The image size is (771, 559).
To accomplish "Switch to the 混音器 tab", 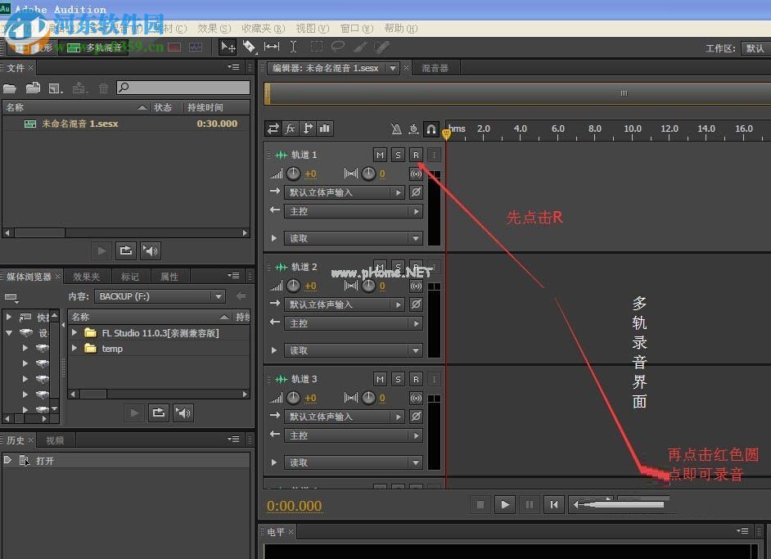I will click(435, 68).
